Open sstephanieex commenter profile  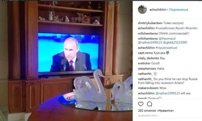point(147,68)
